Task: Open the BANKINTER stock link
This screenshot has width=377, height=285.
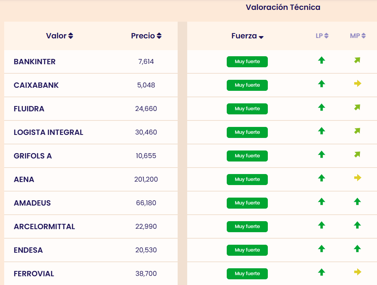Action: 35,62
